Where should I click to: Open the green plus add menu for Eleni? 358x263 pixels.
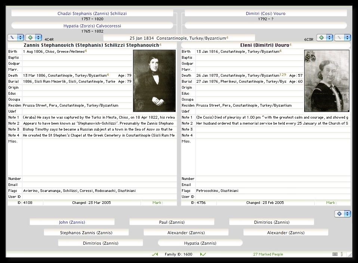[324, 38]
